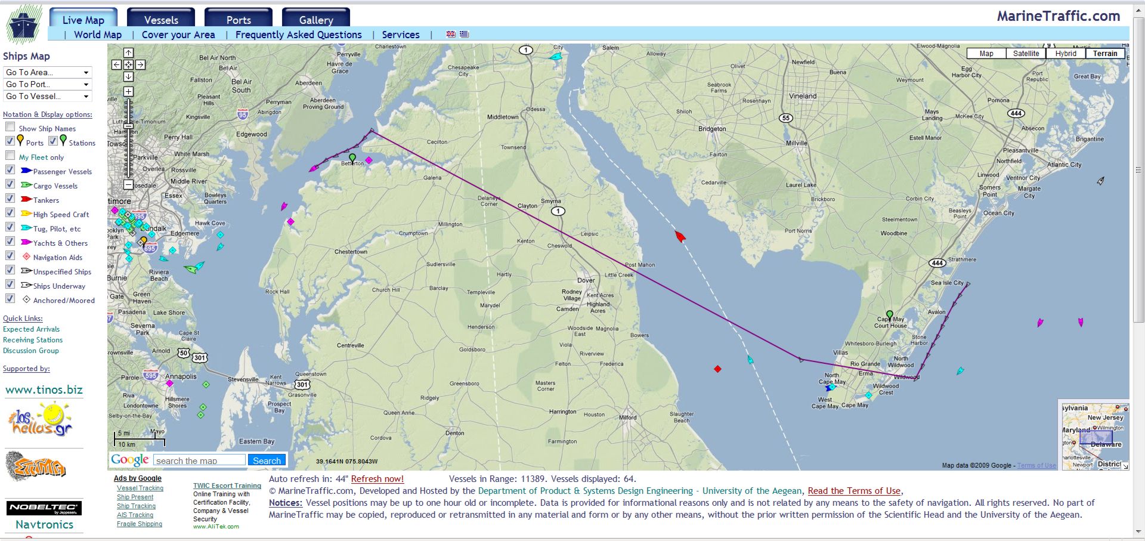Open Read the Terms of Use link

coord(854,491)
